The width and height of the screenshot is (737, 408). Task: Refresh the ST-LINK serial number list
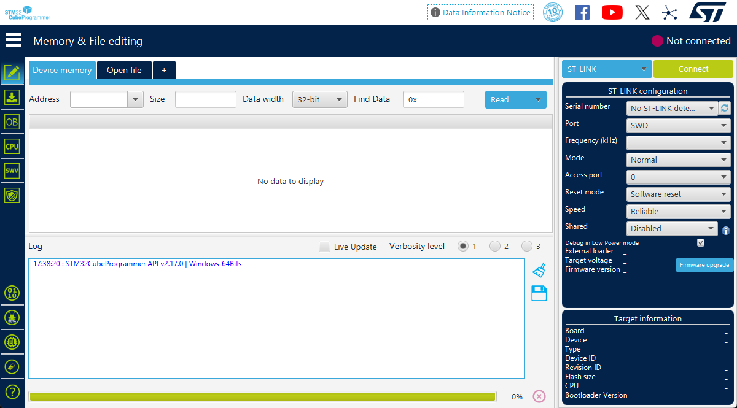tap(725, 108)
